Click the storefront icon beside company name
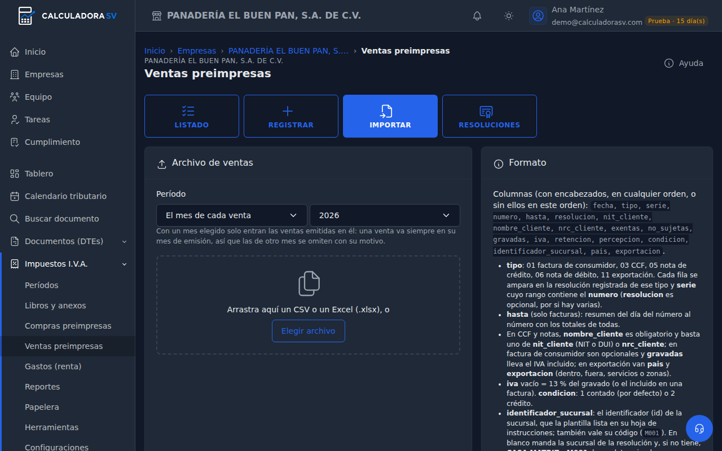722x451 pixels. (157, 16)
